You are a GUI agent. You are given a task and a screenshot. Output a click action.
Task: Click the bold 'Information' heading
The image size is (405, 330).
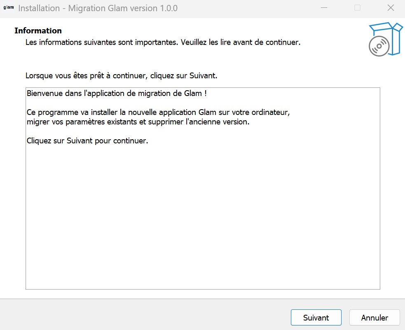(38, 30)
